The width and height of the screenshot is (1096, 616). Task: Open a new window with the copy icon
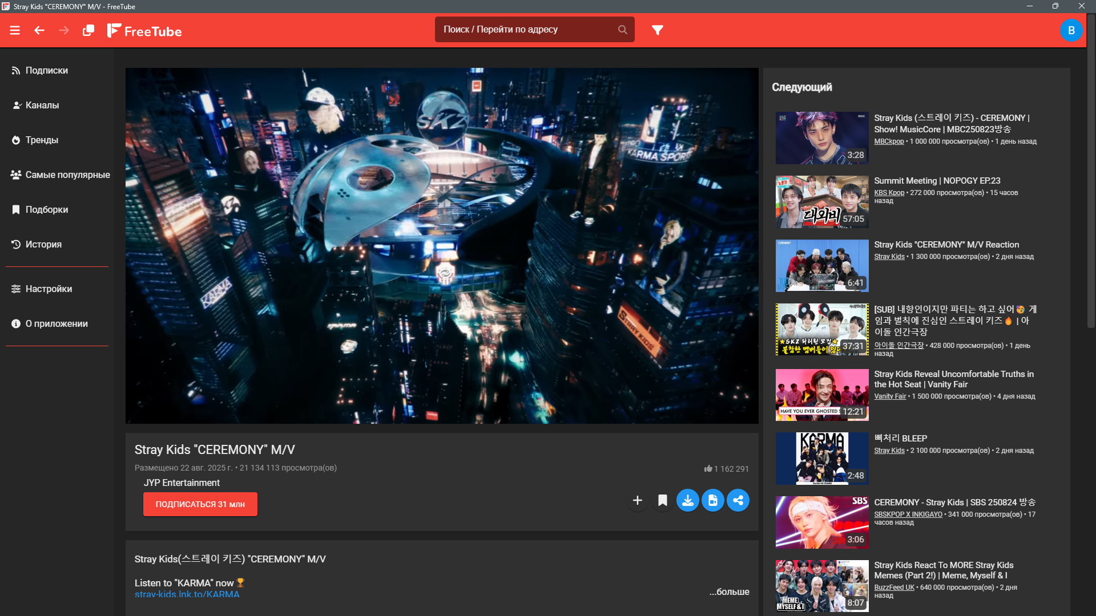coord(88,30)
